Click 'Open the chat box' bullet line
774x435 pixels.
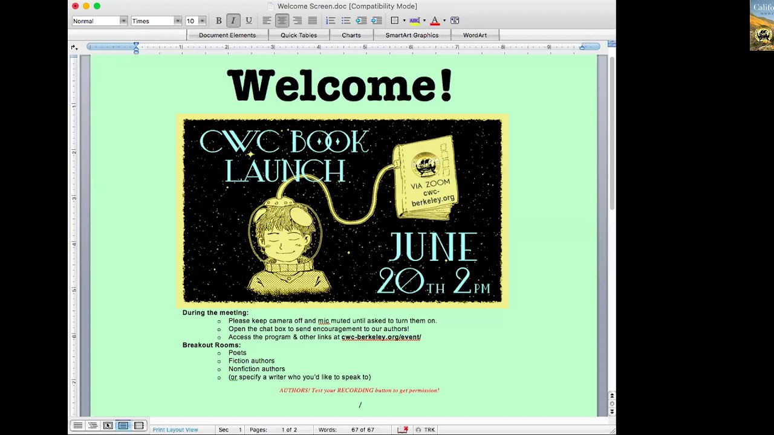(x=319, y=329)
